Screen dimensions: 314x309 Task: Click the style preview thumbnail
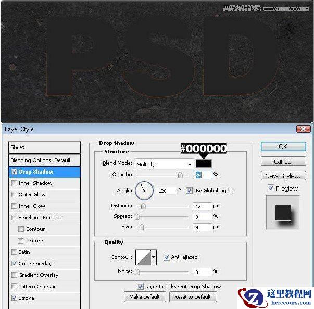283,213
